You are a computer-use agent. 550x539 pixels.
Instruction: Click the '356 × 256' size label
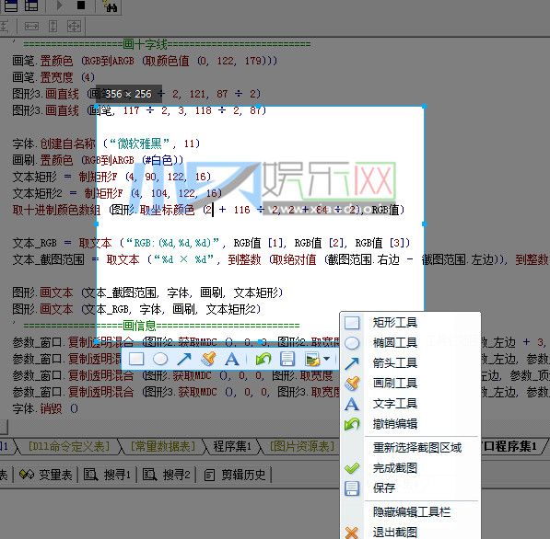coord(128,94)
